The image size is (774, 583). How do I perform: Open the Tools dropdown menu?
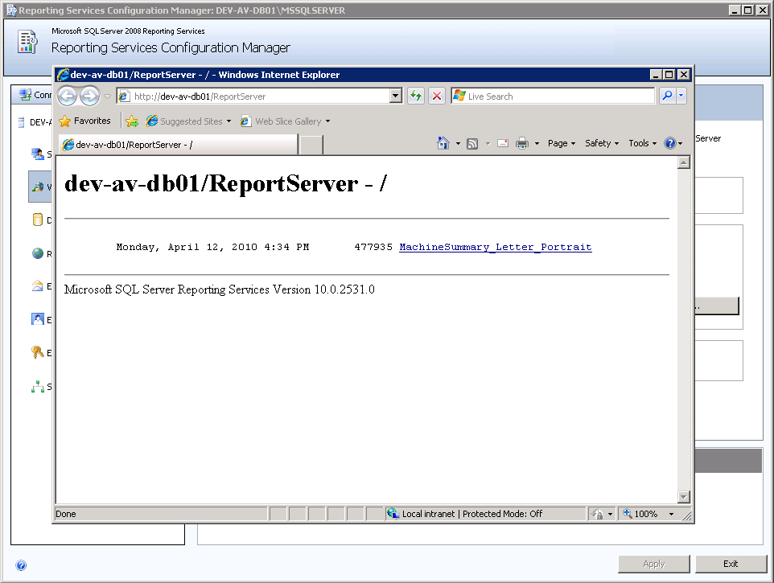point(641,142)
